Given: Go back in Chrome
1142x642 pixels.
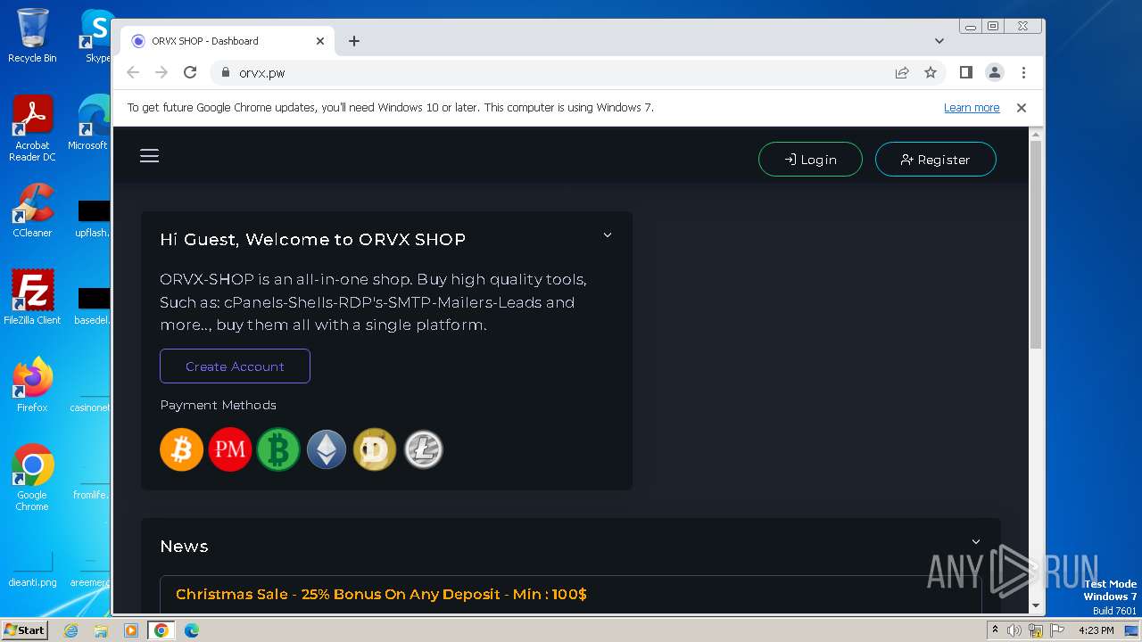Looking at the screenshot, I should (x=133, y=73).
